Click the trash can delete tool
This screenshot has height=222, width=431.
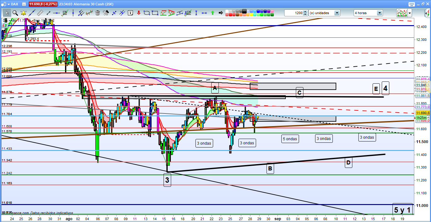coord(98,13)
